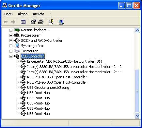Viewport: 142px width, 128px height.
Task: Open Help via the question mark toolbar icon
Action: tap(51, 22)
